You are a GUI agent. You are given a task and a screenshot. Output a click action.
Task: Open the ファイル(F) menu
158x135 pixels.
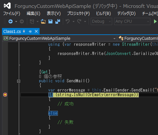pos(12,13)
